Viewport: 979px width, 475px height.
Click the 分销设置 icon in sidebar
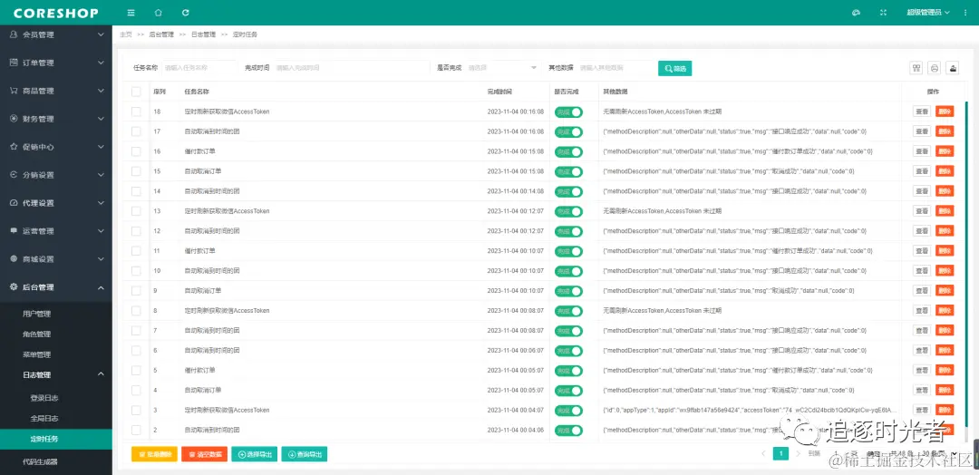pos(13,175)
